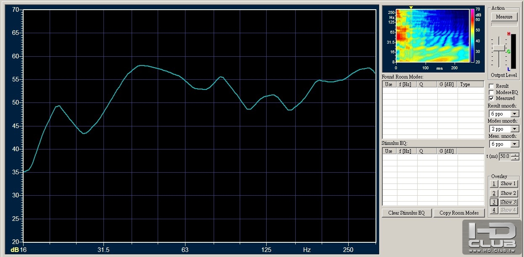Click Stimulus EQ table G [dB] header
Viewport: 524px width, 257px height.
click(x=447, y=151)
